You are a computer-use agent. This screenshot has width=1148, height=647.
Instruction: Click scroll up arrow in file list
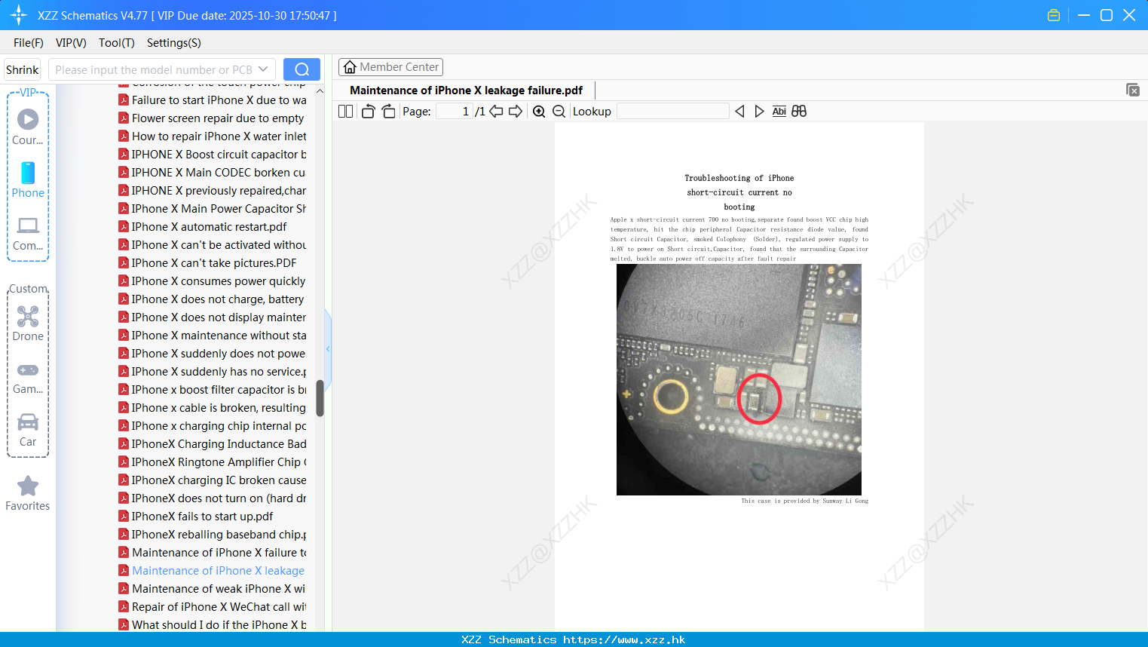(320, 91)
